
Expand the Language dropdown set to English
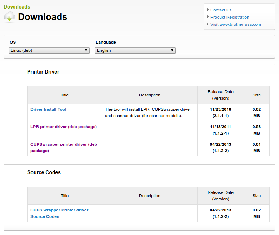135,50
